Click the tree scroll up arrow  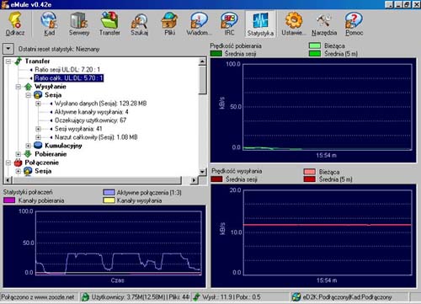[x=203, y=61]
